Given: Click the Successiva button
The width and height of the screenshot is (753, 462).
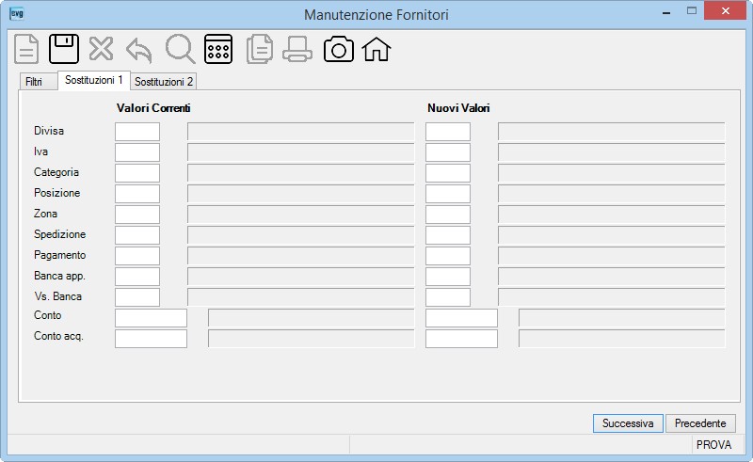Looking at the screenshot, I should pyautogui.click(x=628, y=423).
